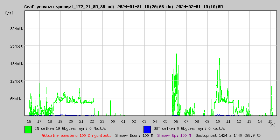Click the 16 hour marker on x-axis
Viewport: 280px width, 140px height.
tap(29, 121)
